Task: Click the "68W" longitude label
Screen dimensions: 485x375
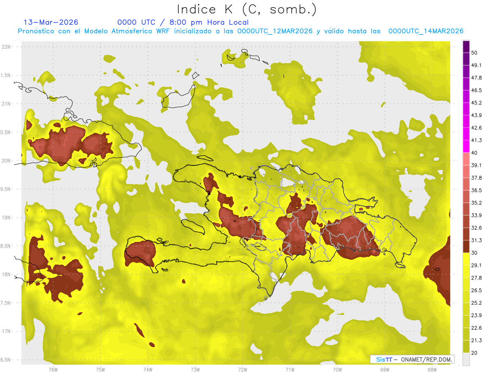Action: click(432, 370)
